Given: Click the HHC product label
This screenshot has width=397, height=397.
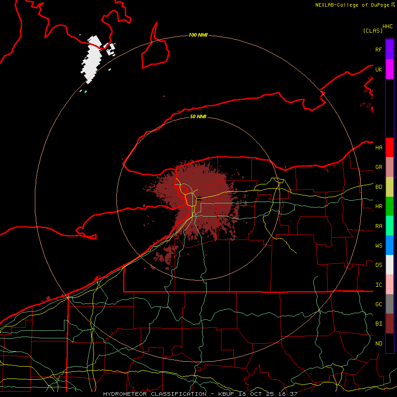Looking at the screenshot, I should coord(388,26).
